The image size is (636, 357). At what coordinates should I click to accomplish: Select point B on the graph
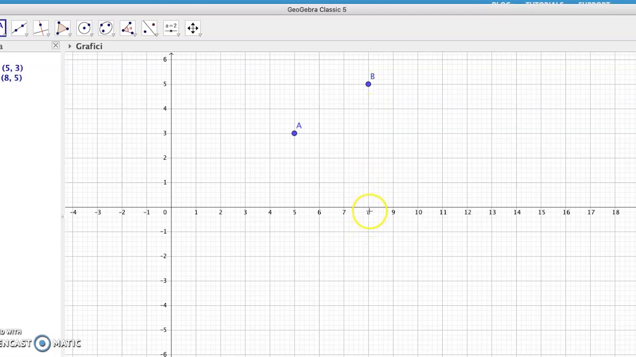368,84
